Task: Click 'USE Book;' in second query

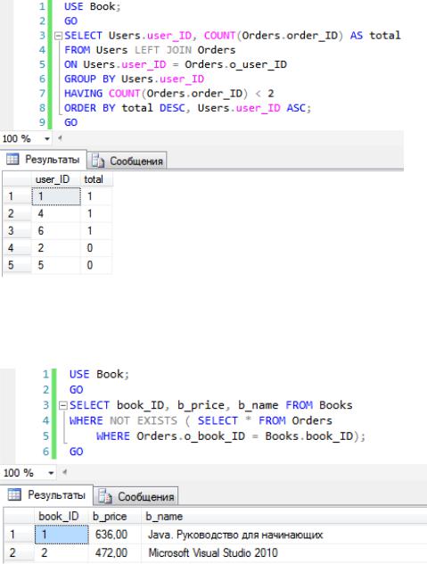Action: point(99,374)
